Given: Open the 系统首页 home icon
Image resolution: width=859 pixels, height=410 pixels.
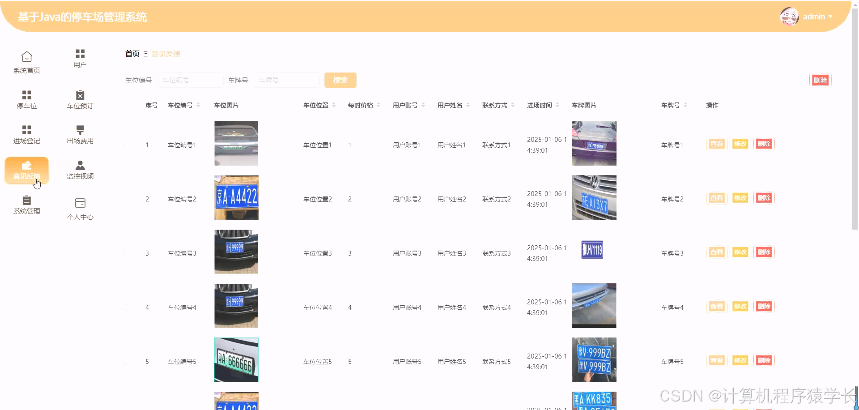Looking at the screenshot, I should pos(27,61).
